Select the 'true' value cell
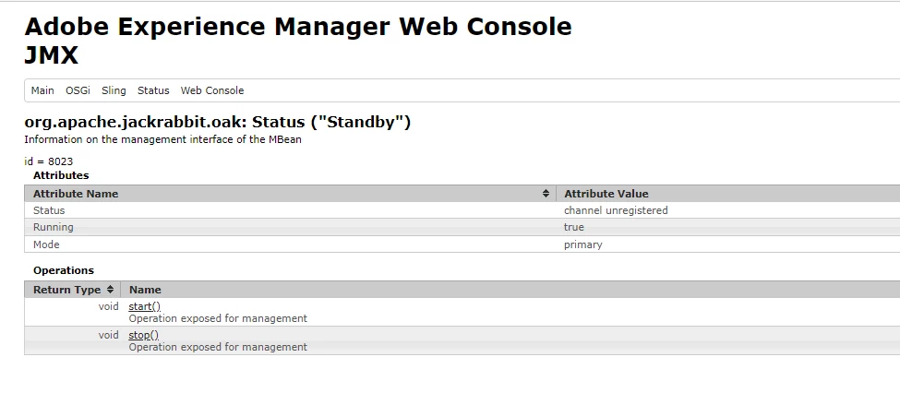The width and height of the screenshot is (900, 417). click(728, 227)
